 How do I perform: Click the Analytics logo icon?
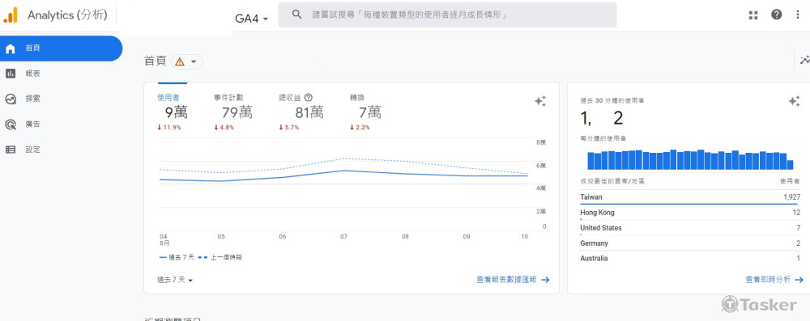11,15
